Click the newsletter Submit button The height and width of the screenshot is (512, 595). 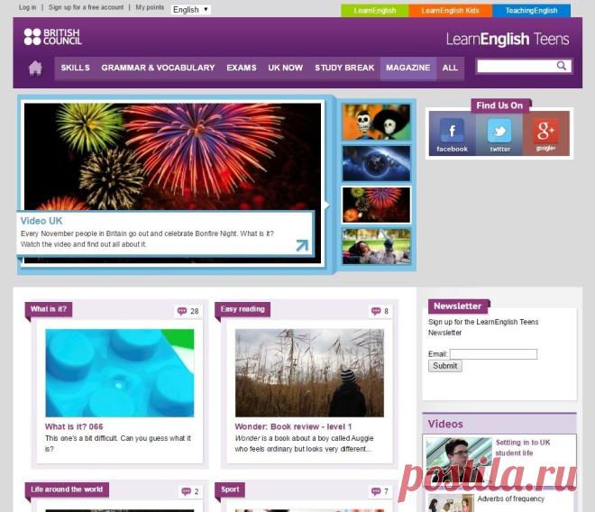(x=445, y=366)
